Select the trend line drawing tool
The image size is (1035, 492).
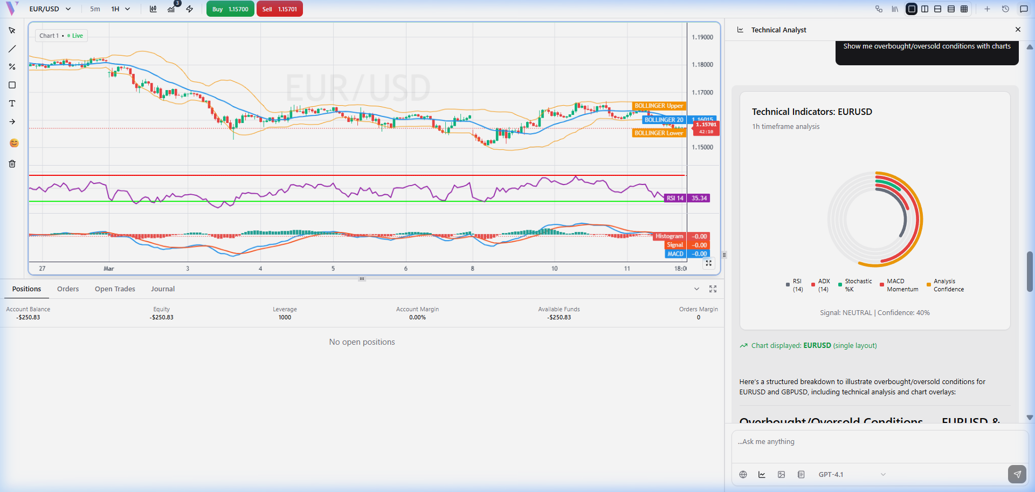click(12, 49)
